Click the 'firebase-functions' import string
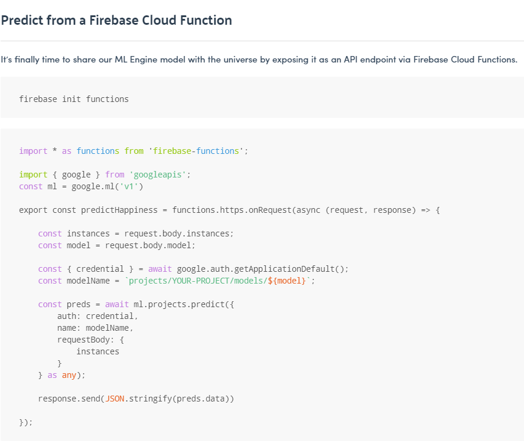 point(196,151)
